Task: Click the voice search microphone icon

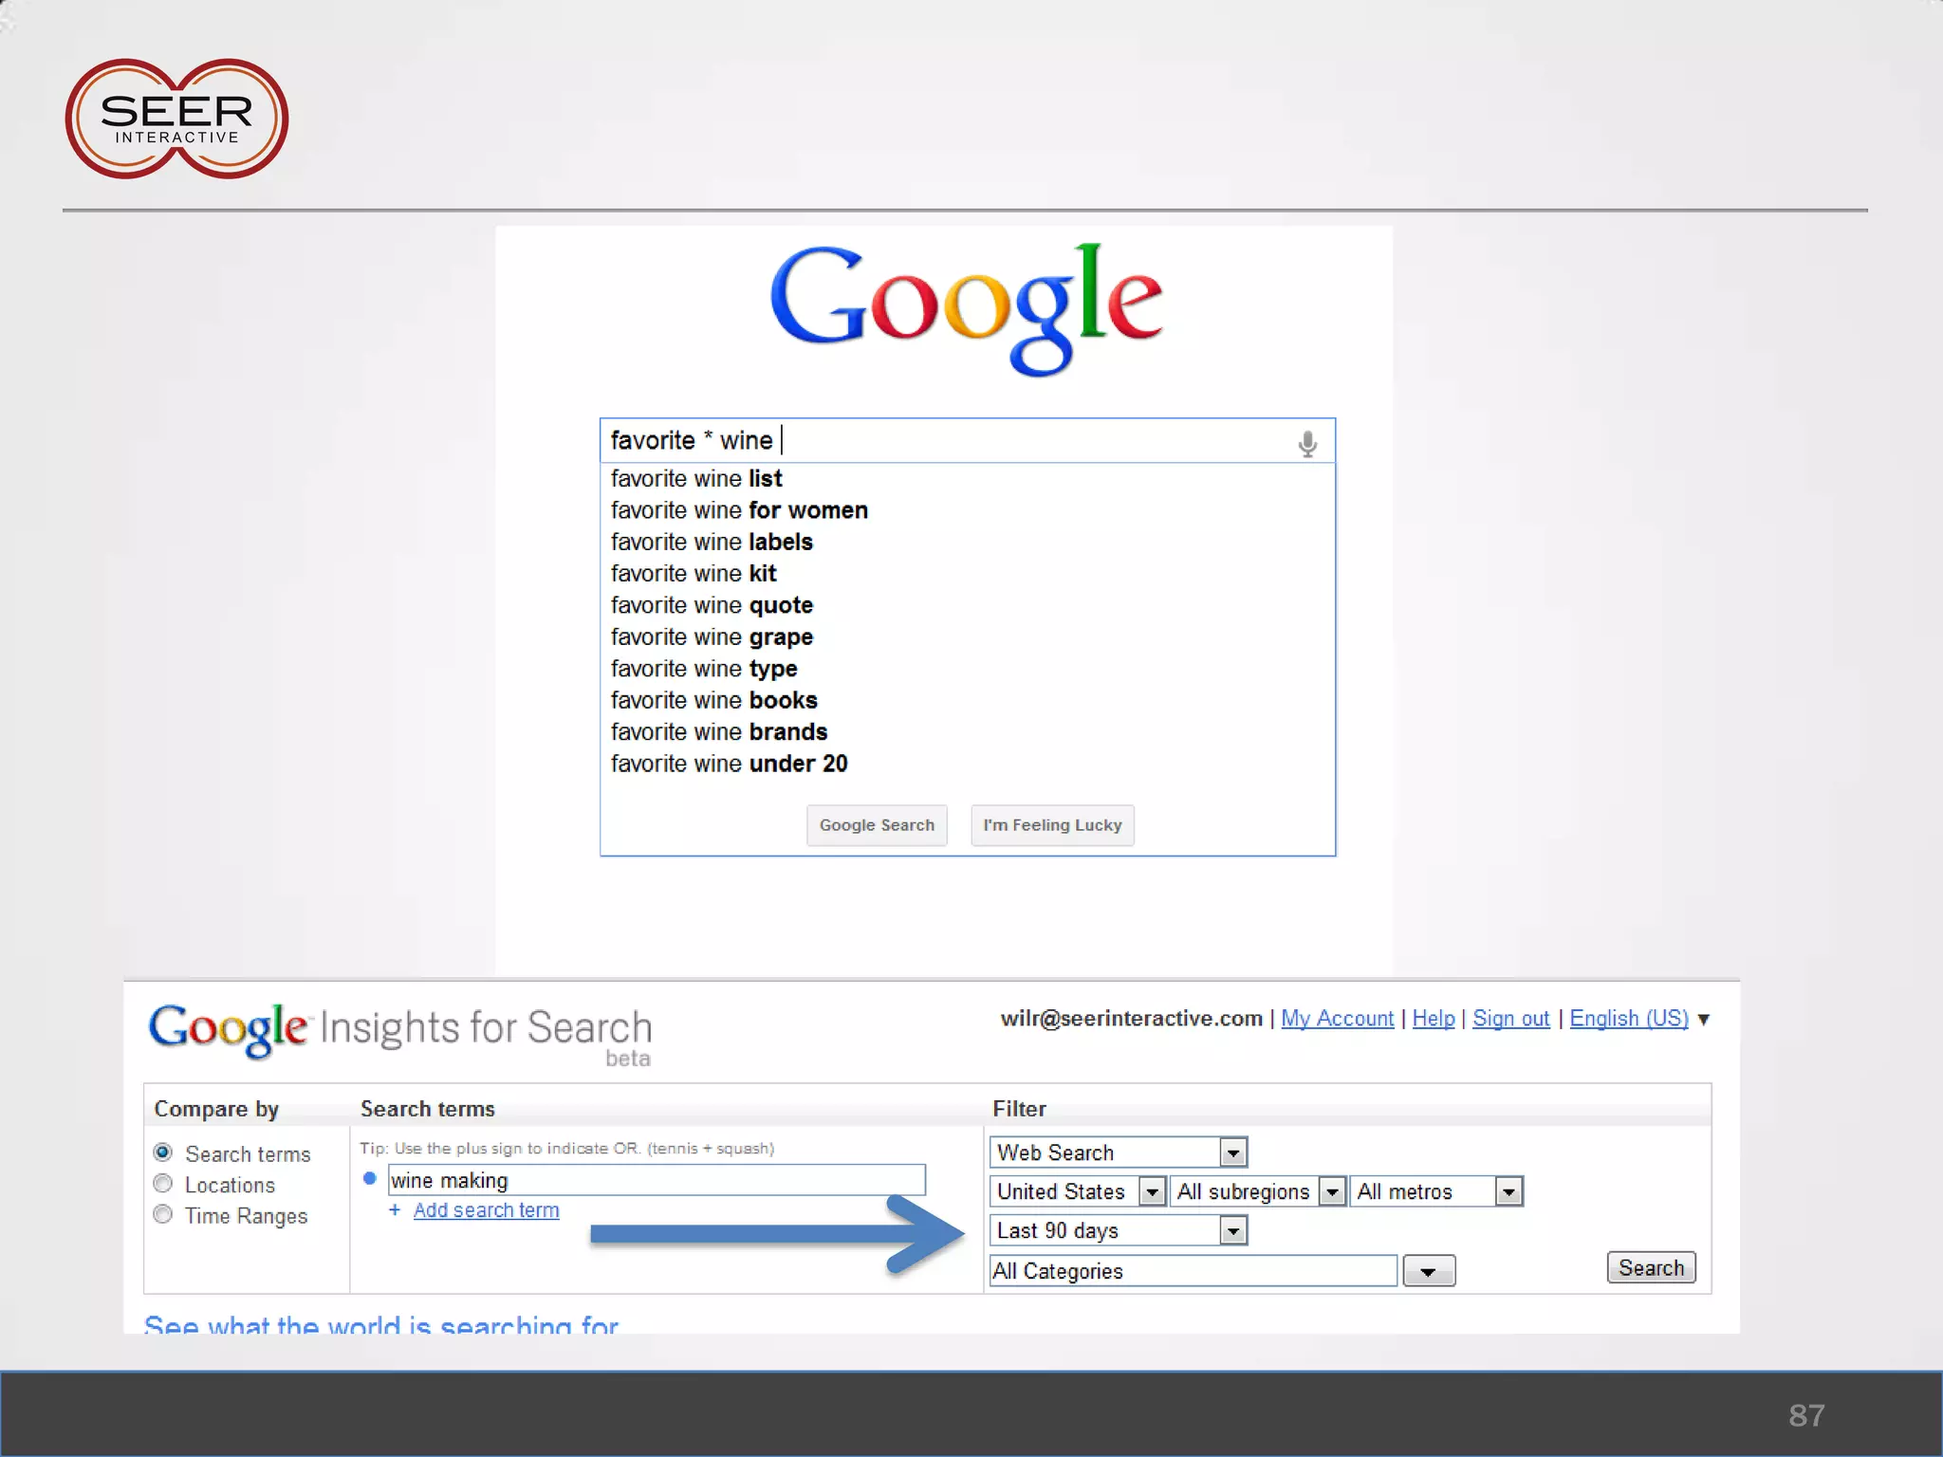Action: [x=1307, y=443]
